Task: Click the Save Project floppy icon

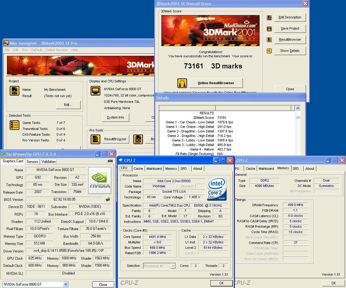Action: (269, 29)
